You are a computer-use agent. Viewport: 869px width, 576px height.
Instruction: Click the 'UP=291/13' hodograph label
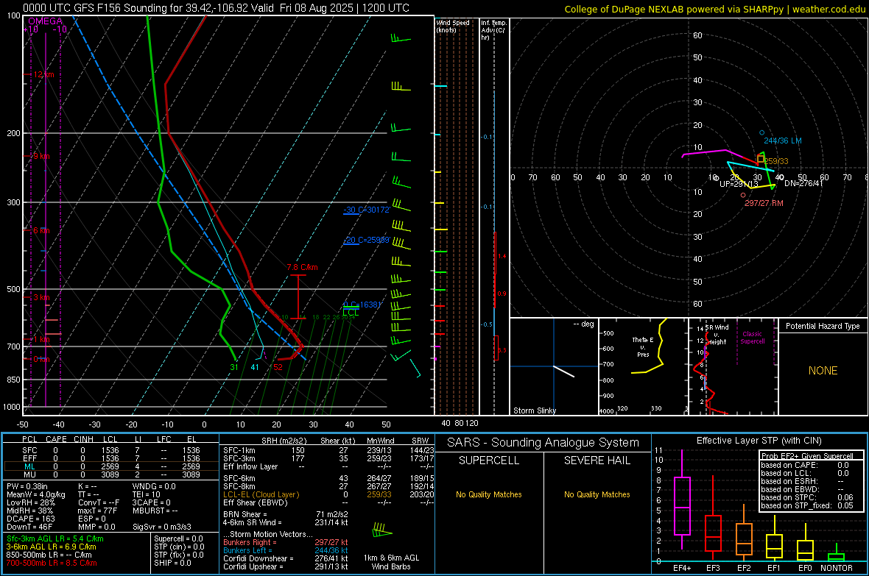point(739,184)
